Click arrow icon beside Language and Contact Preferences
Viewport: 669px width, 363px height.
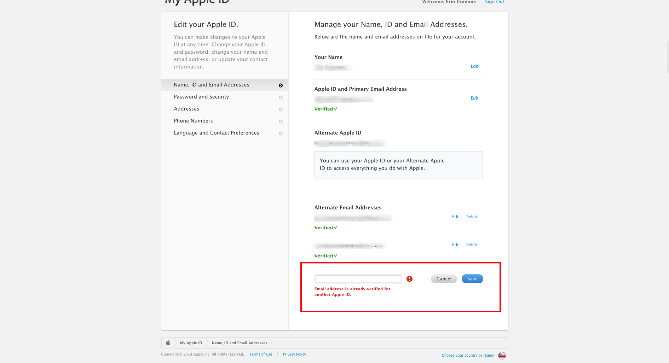click(x=281, y=133)
